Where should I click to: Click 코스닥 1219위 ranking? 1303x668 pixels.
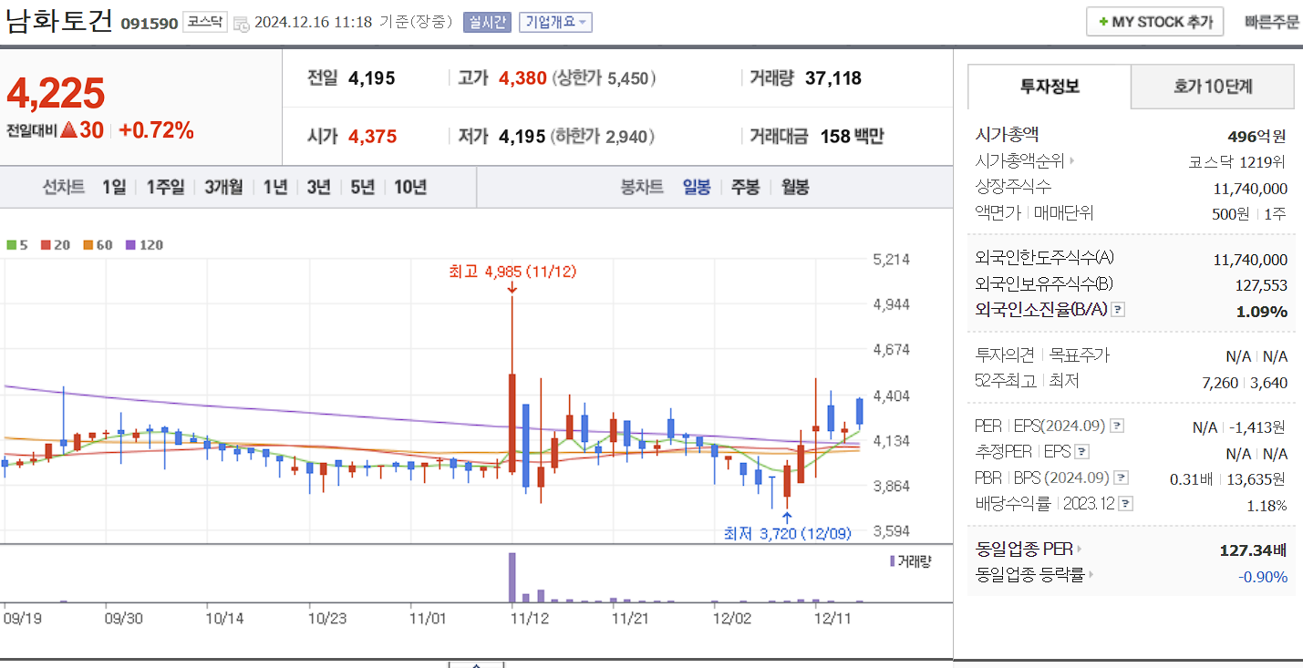pos(1237,162)
